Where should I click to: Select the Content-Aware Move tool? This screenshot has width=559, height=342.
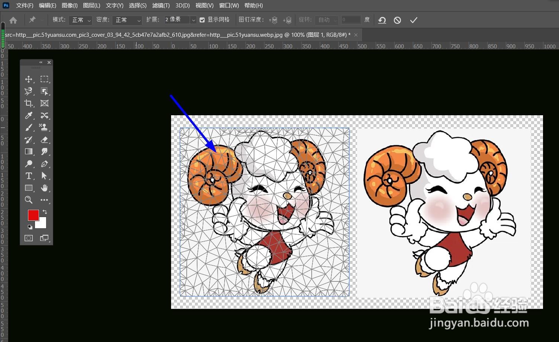coord(44,116)
